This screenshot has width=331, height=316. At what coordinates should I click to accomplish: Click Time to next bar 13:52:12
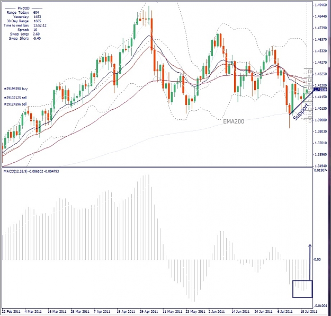coord(40,25)
